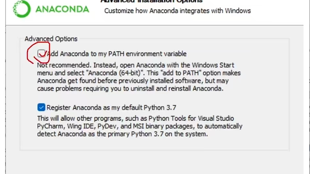This screenshot has width=310, height=174.
Task: Click "Customize how Anaconda integrates with Windows" subtitle
Action: [177, 11]
